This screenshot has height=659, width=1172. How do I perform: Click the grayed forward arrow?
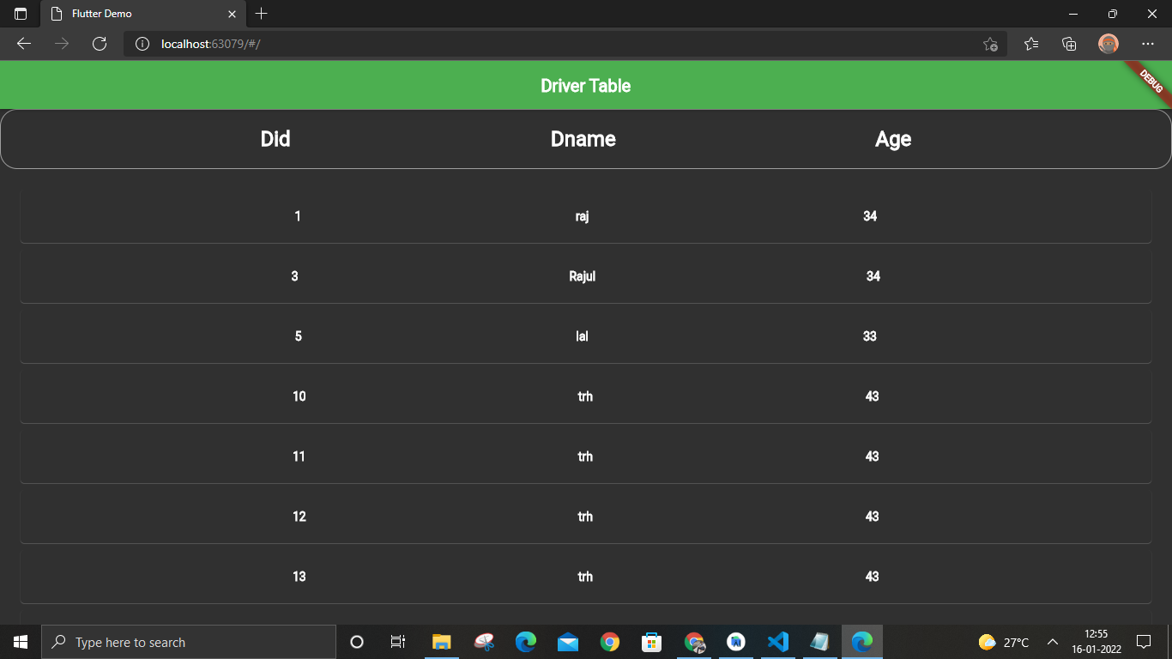point(62,44)
